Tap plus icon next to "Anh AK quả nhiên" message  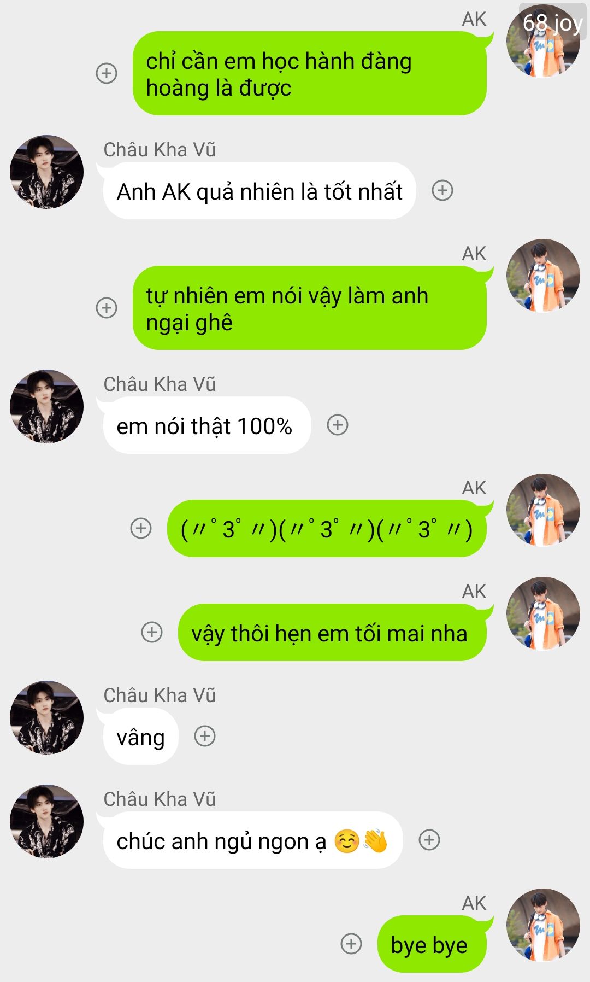[442, 190]
